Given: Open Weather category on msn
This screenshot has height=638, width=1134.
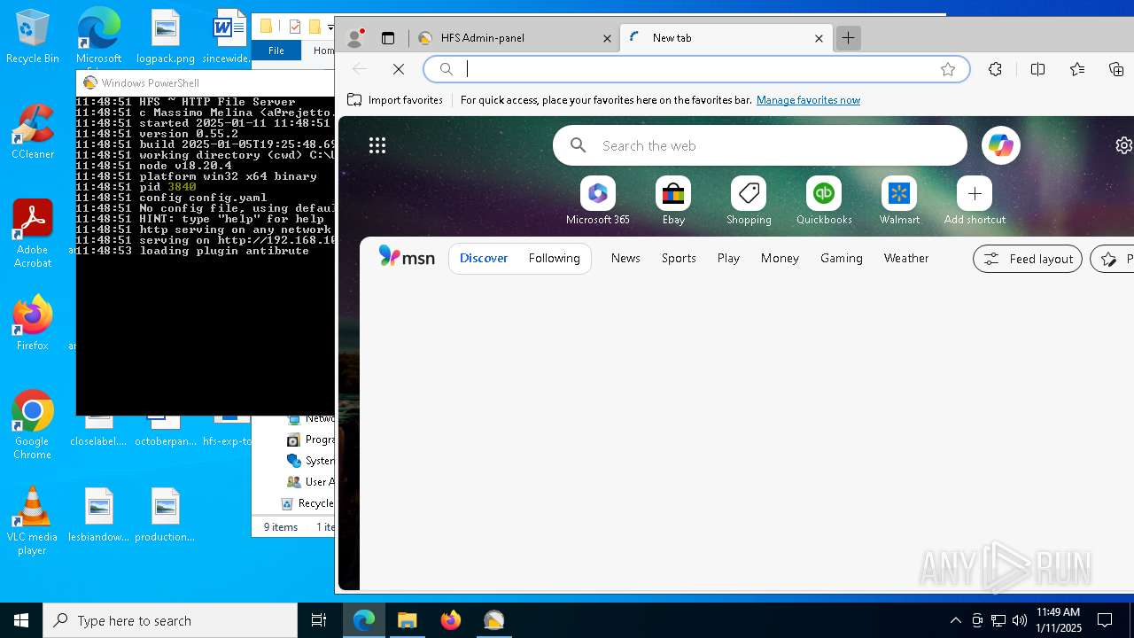Looking at the screenshot, I should point(906,258).
